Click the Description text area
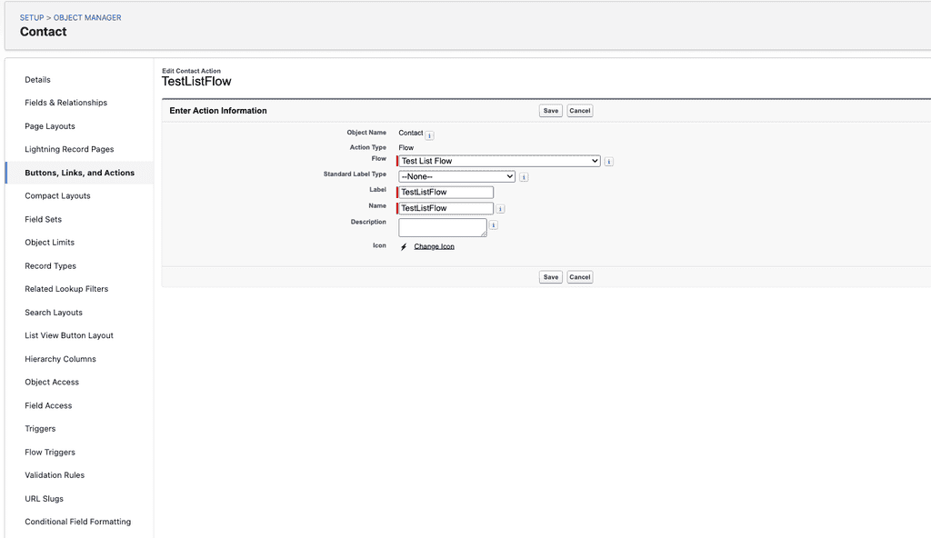 point(443,227)
